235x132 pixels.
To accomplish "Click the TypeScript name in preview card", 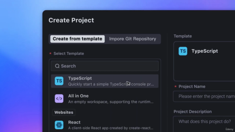I will pos(205,51).
